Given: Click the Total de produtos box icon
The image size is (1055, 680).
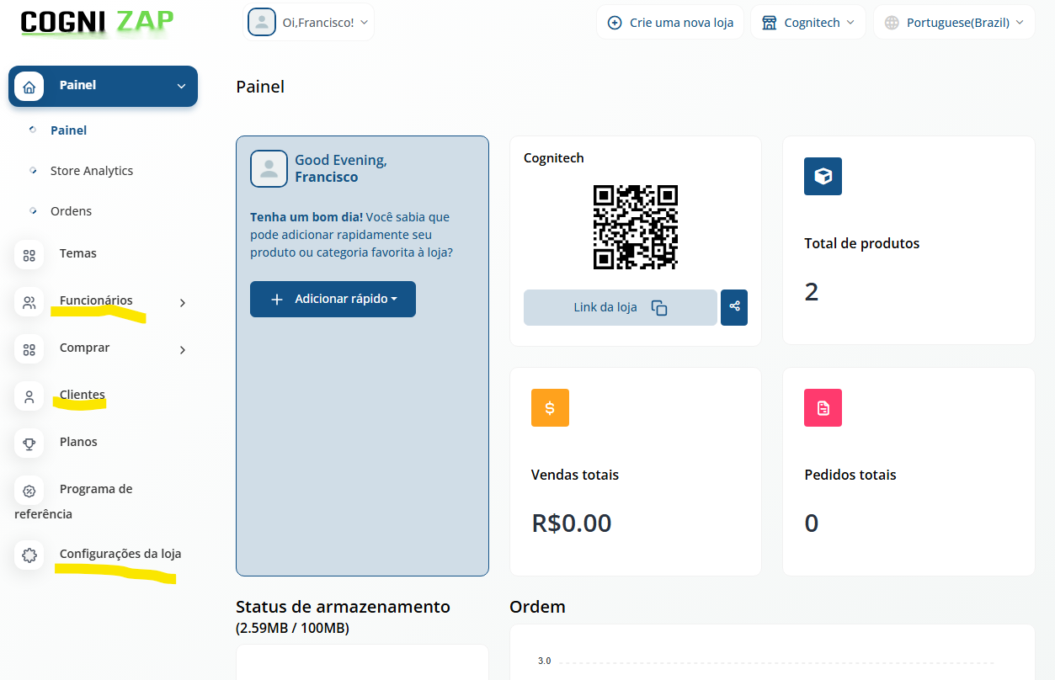Looking at the screenshot, I should (x=823, y=176).
